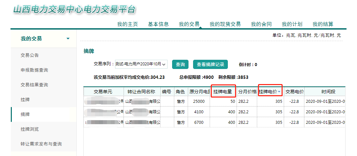Open the 我的计划 tab
This screenshot has width=357, height=156.
point(292,24)
